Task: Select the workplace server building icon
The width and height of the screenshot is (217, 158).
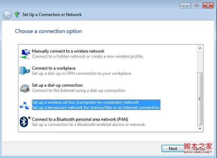Action: pos(25,71)
